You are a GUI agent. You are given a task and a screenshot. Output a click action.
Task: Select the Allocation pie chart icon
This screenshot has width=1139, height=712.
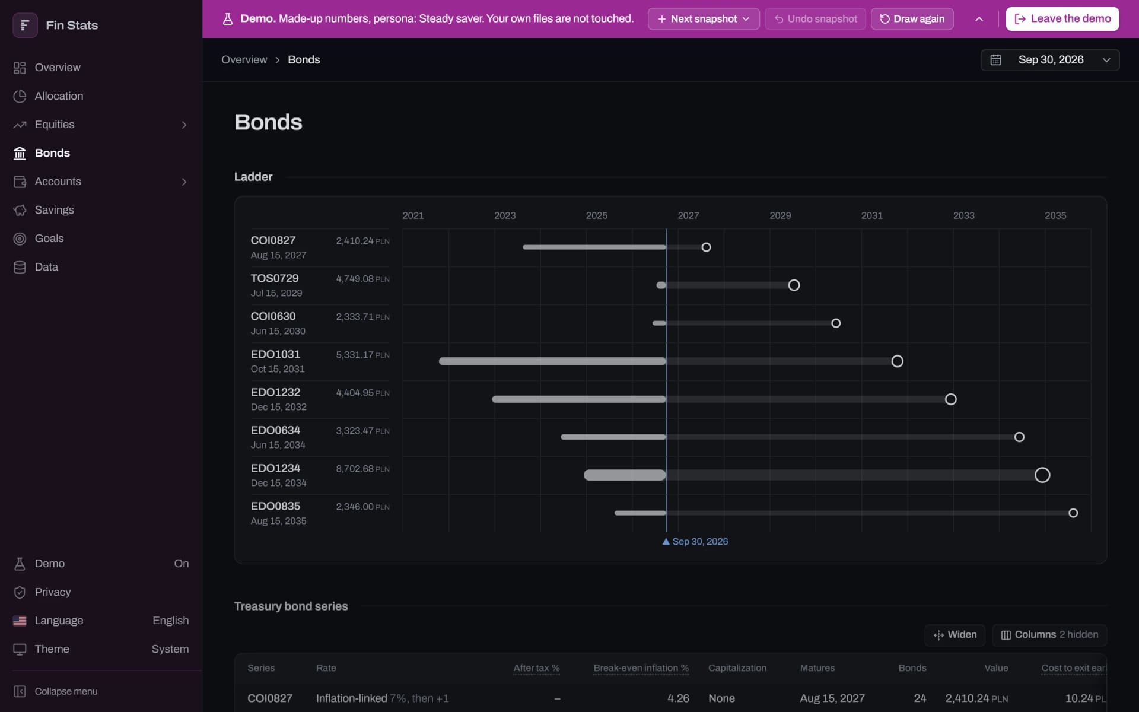pyautogui.click(x=20, y=96)
